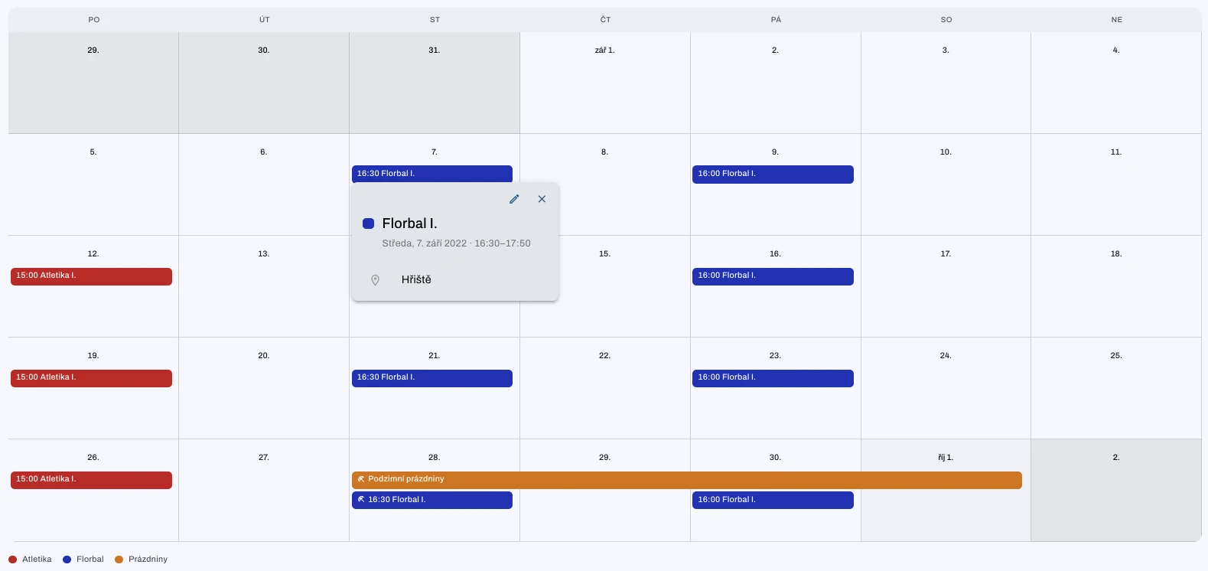The height and width of the screenshot is (571, 1208).
Task: Click the Atletika legend label
Action: pos(37,560)
